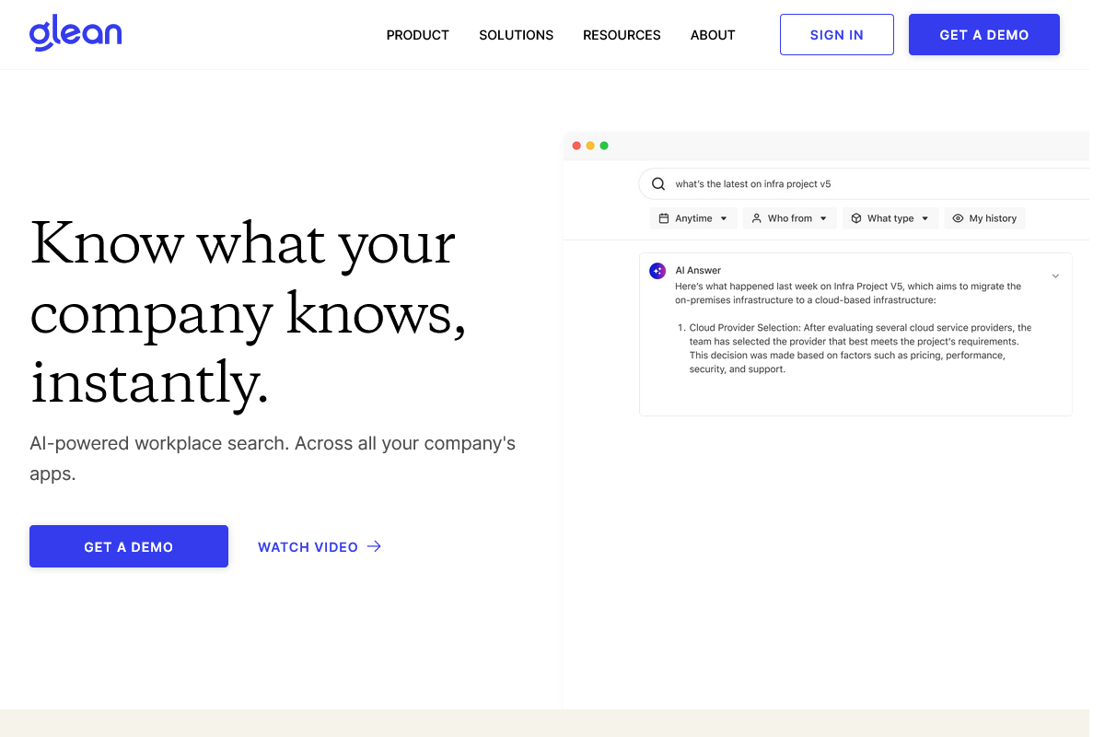The image size is (1105, 737).
Task: Click the cube icon on What type
Action: coord(855,218)
